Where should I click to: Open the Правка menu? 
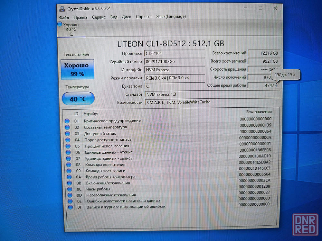pos(80,17)
